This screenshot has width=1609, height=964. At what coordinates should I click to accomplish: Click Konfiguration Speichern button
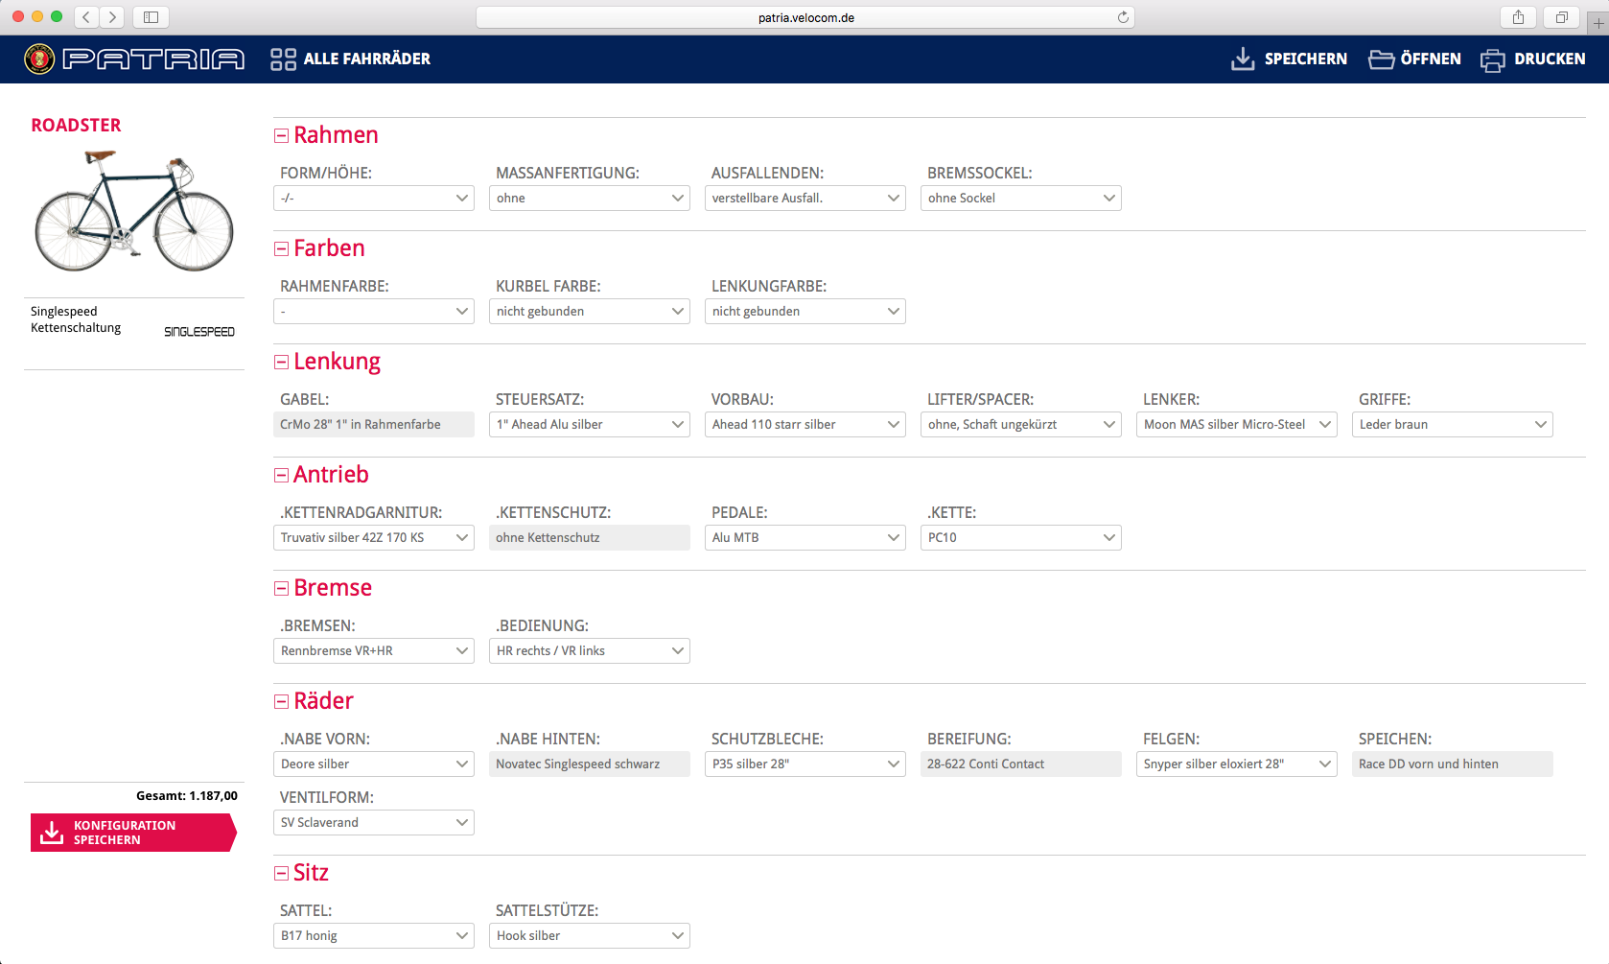[x=133, y=833]
